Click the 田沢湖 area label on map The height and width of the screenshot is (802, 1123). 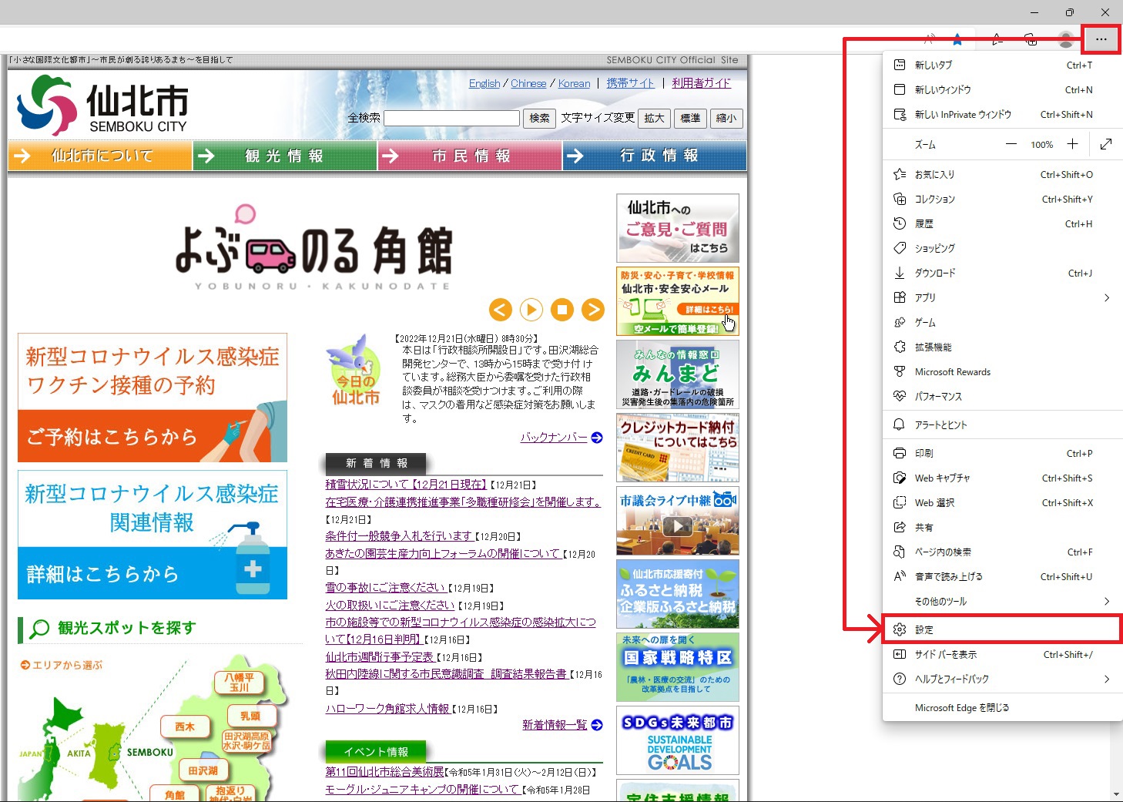coord(203,770)
